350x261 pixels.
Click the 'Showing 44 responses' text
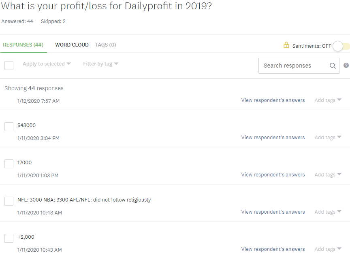pos(34,88)
